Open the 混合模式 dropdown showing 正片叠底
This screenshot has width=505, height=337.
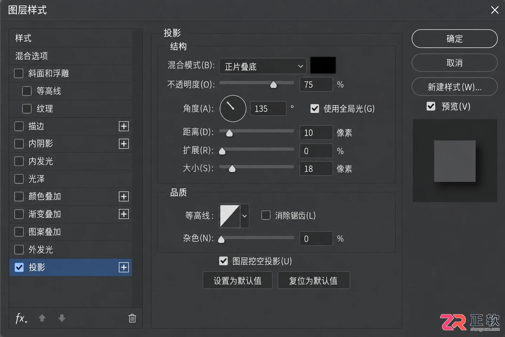click(x=263, y=66)
